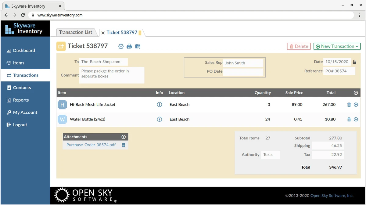This screenshot has height=205, width=366.
Task: Add a new line item via header plus icon
Action: click(355, 92)
